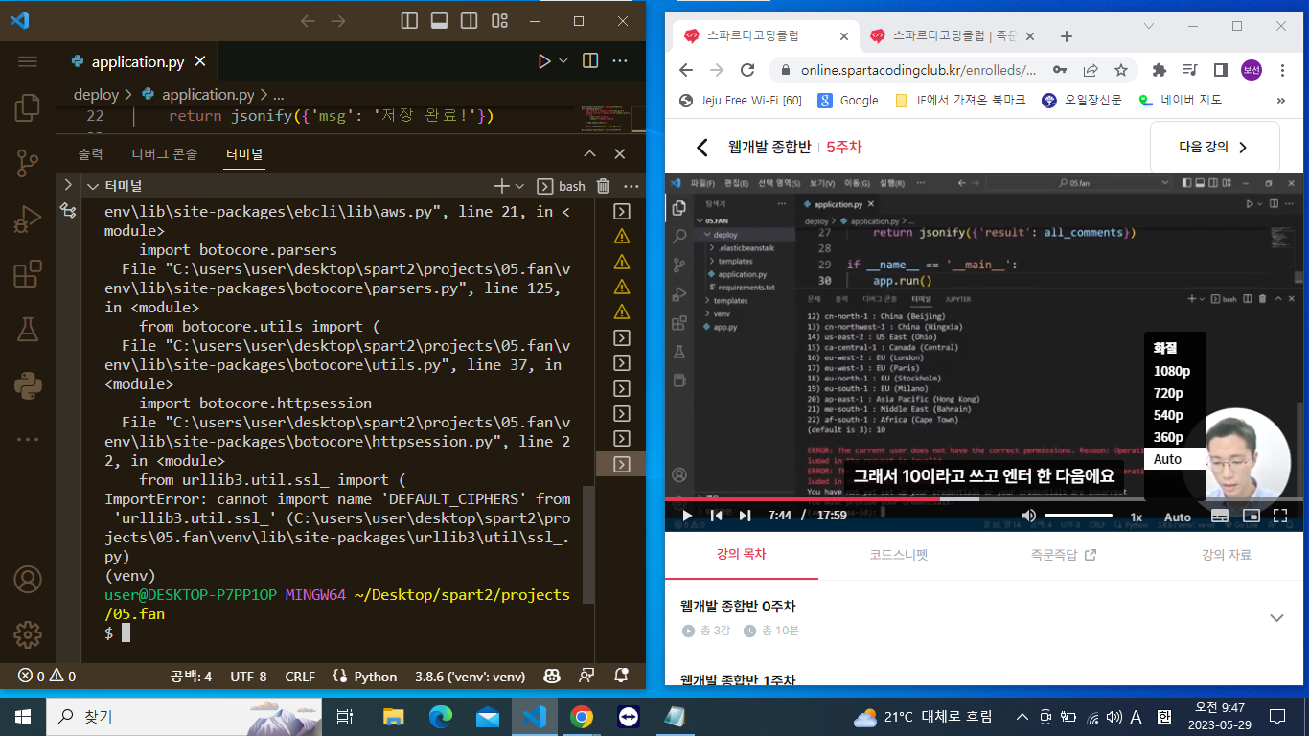This screenshot has width=1309, height=736.
Task: Switch to the 출력 panel tab
Action: [x=91, y=154]
